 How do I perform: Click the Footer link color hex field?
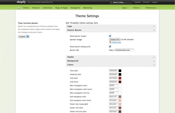[113, 108]
